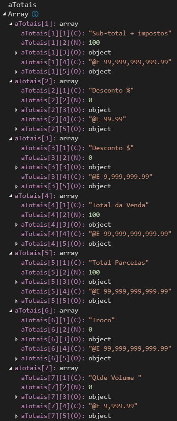Expand the aTotais[4][3] object arrow
Screen dimensions: 177x421
click(x=17, y=224)
